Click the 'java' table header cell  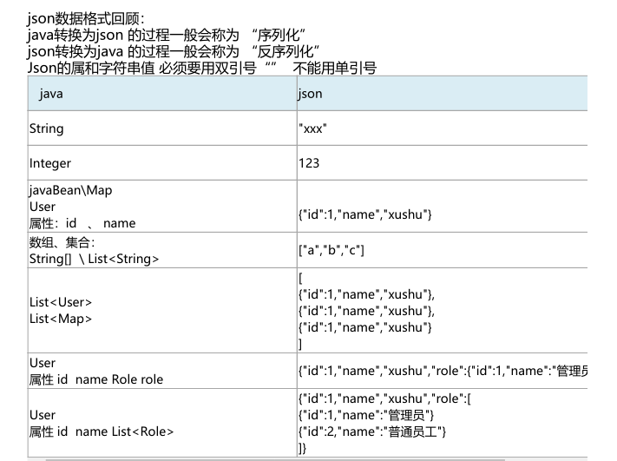(162, 93)
